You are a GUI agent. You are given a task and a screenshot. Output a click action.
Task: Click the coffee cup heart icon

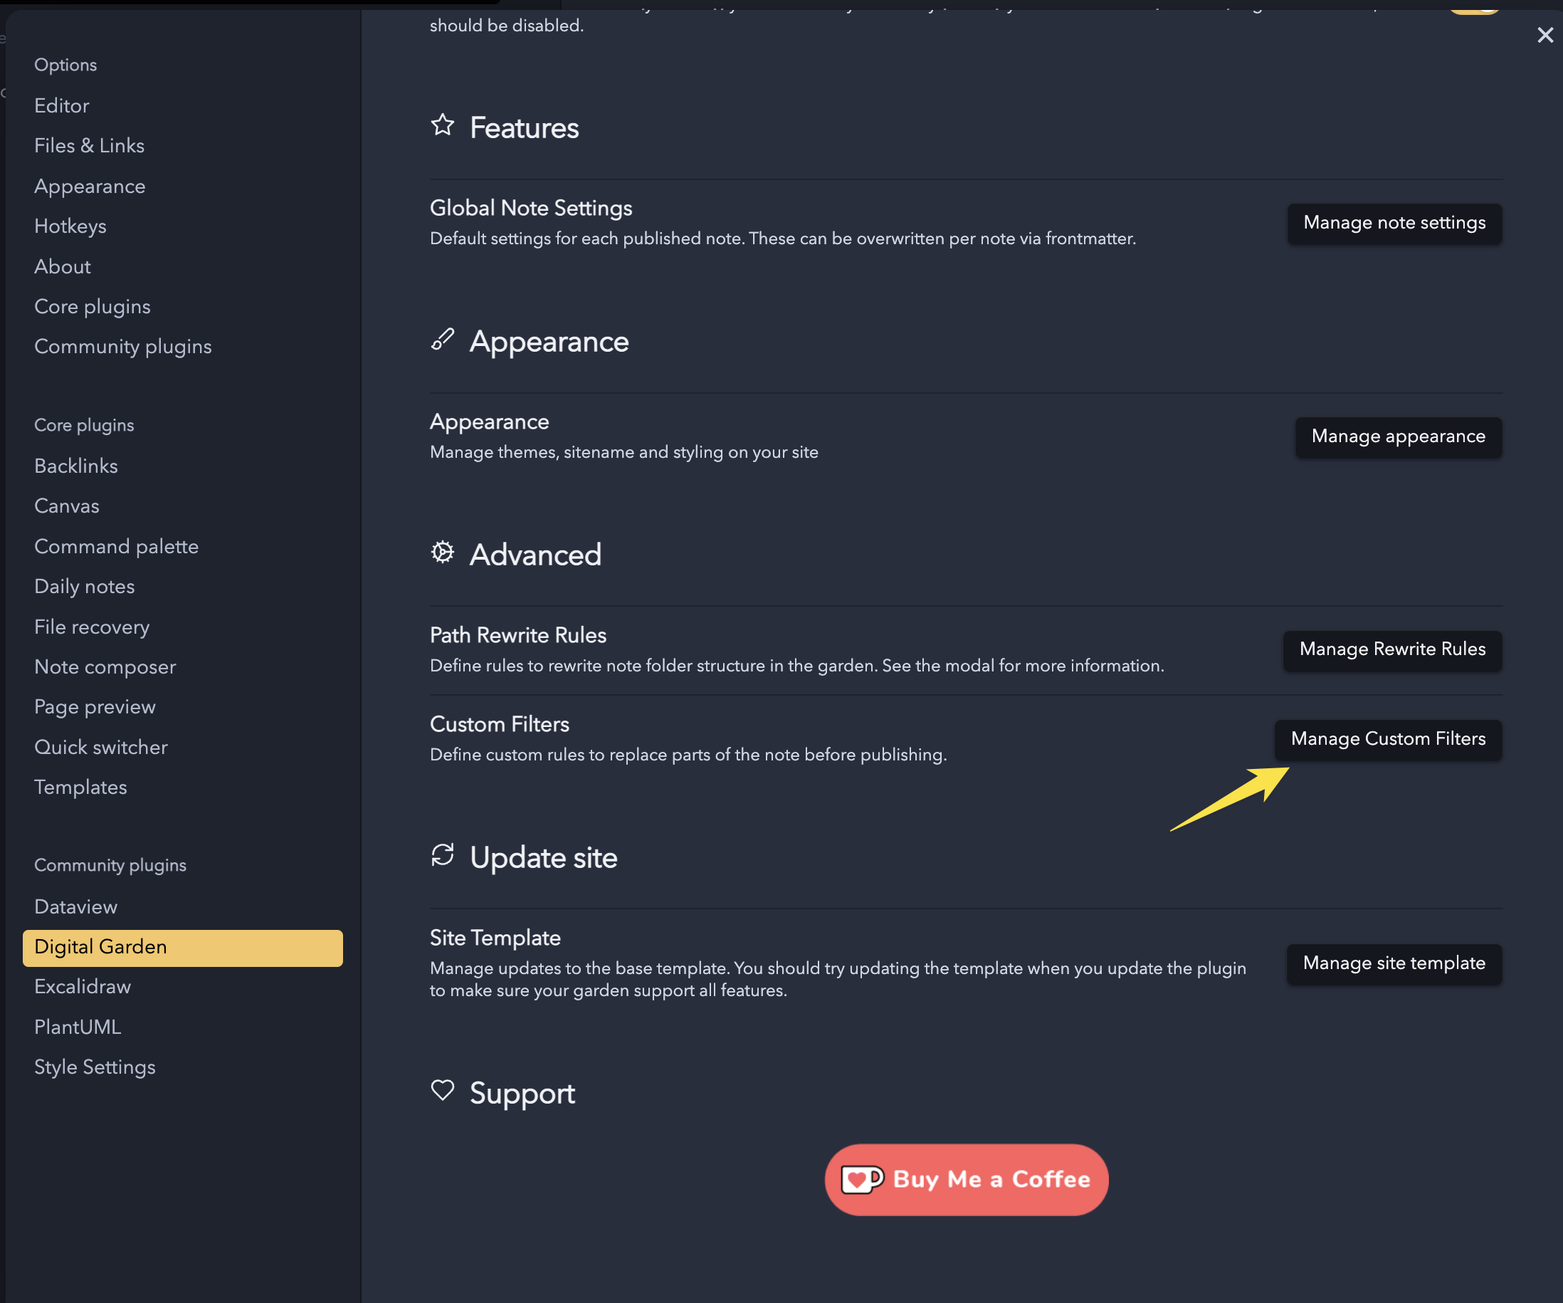[x=861, y=1179]
